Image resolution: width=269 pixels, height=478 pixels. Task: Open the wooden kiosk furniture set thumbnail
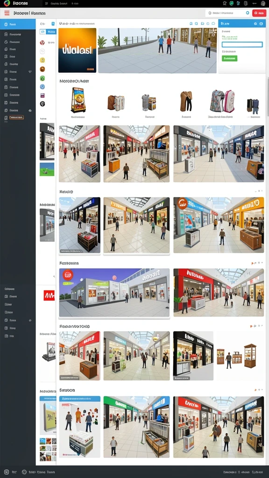coord(237,355)
